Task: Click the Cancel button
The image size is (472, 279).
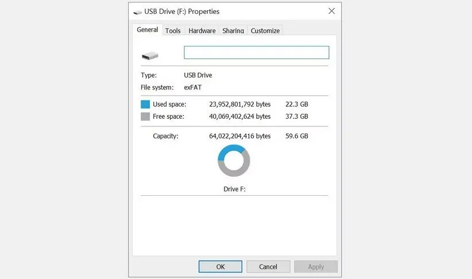Action: (x=268, y=267)
